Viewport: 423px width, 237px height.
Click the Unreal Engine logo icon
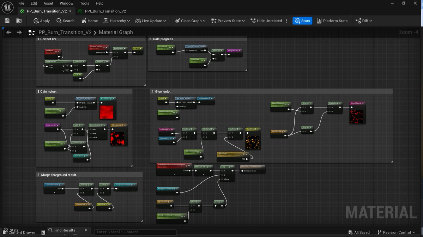[x=7, y=7]
